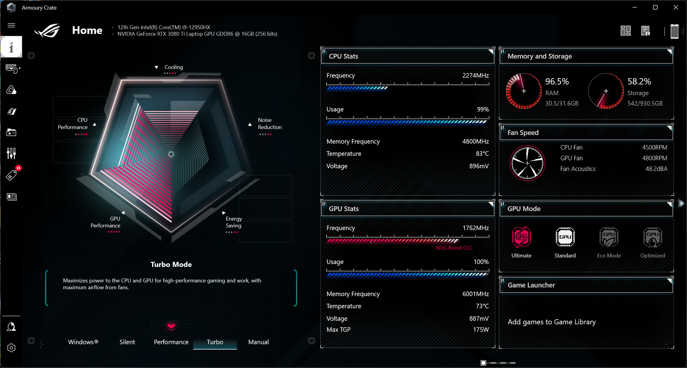
Task: Select the Turbo operating mode tab
Action: tap(215, 342)
